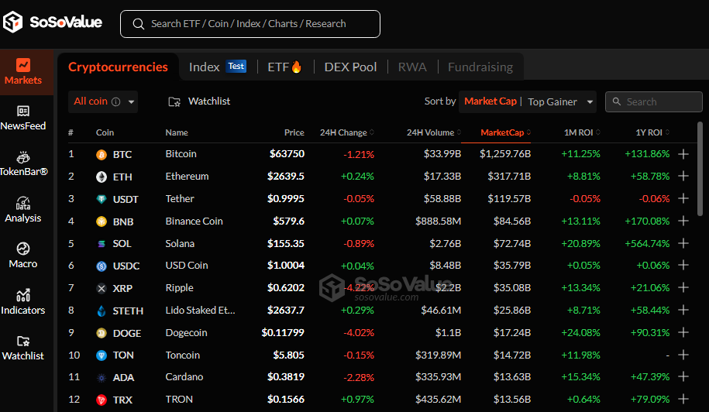709x412 pixels.
Task: Click Bitcoin price $63750
Action: click(x=287, y=153)
